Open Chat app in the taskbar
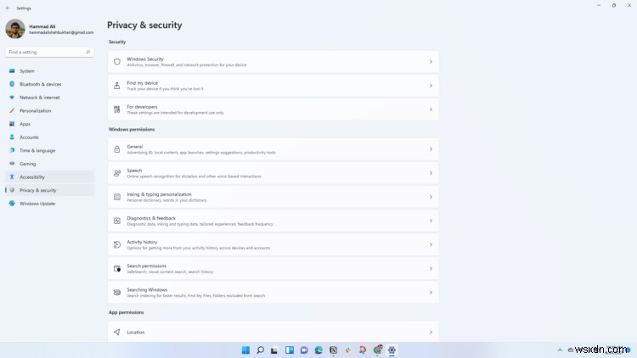 [304, 350]
